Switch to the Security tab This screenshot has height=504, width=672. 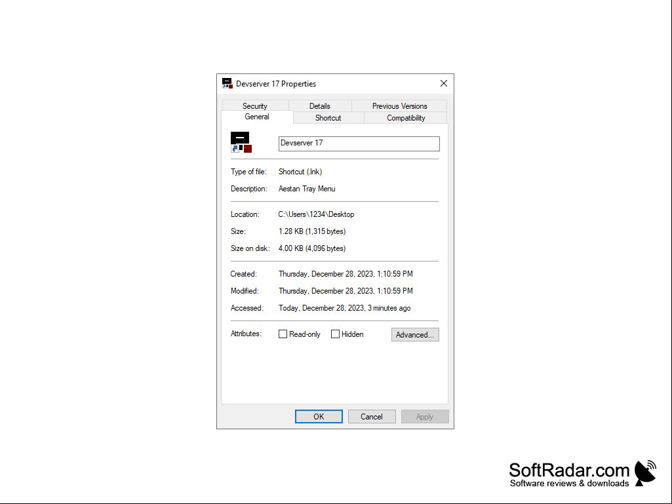255,106
